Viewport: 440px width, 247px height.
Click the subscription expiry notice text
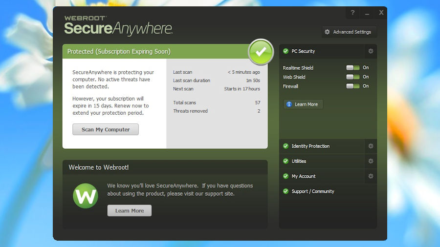(110, 106)
